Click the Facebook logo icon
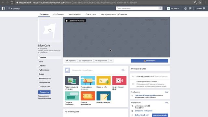The width and height of the screenshot is (208, 117). click(x=3, y=8)
